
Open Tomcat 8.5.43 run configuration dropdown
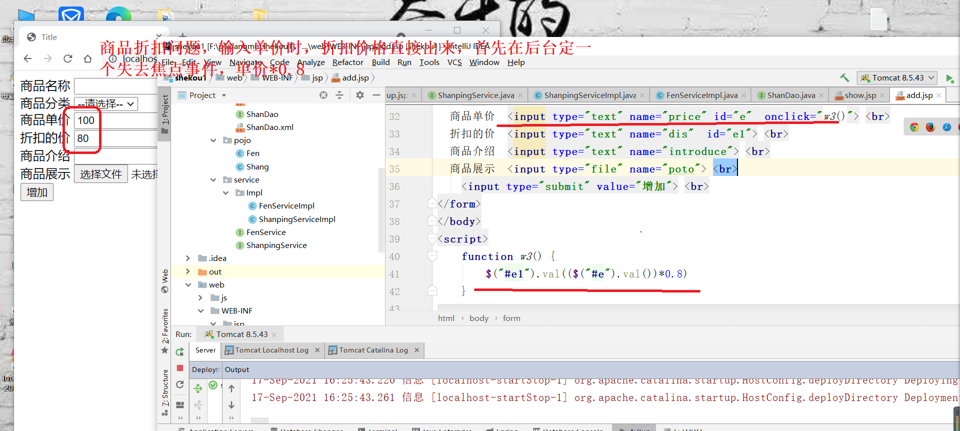click(x=897, y=78)
